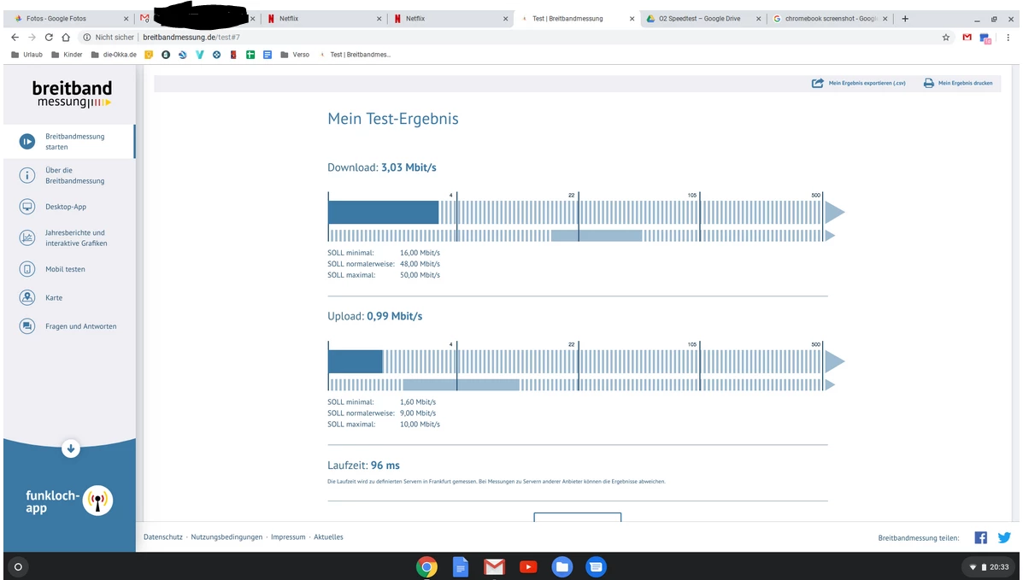Viewport: 1023px width, 580px height.
Task: Click the export result CSV icon
Action: (x=817, y=83)
